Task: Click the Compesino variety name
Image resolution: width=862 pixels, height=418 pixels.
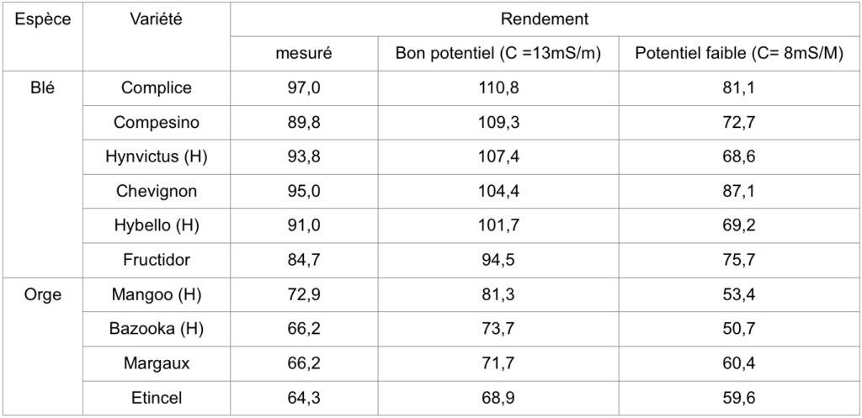Action: coord(157,122)
